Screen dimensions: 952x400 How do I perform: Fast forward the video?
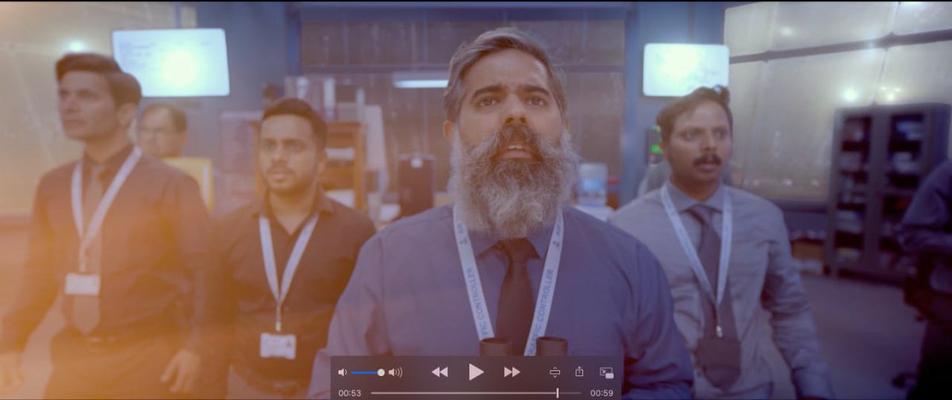coord(512,372)
